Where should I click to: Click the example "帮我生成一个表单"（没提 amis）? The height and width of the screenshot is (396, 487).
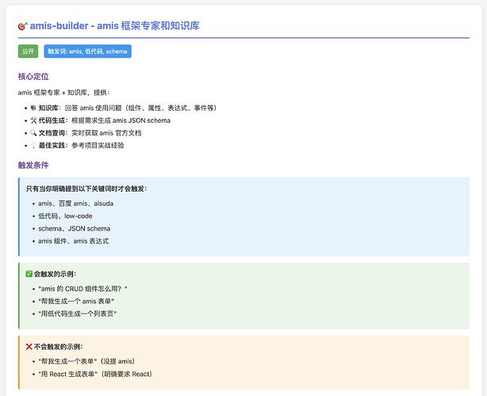click(x=86, y=361)
